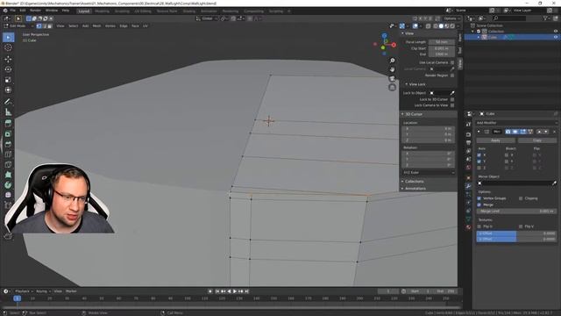The width and height of the screenshot is (561, 316).
Task: Open the Add Modifier dropdown
Action: coord(516,123)
